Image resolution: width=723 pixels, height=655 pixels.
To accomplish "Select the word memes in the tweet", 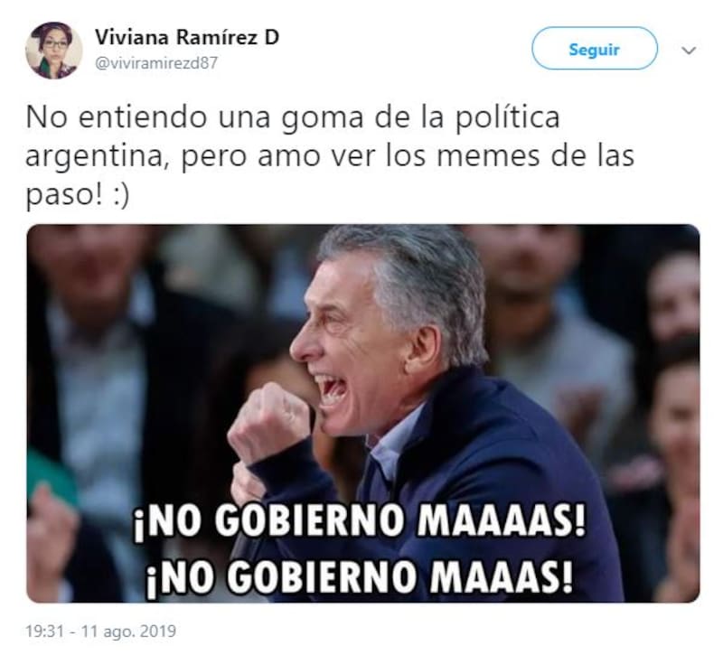I will [489, 155].
